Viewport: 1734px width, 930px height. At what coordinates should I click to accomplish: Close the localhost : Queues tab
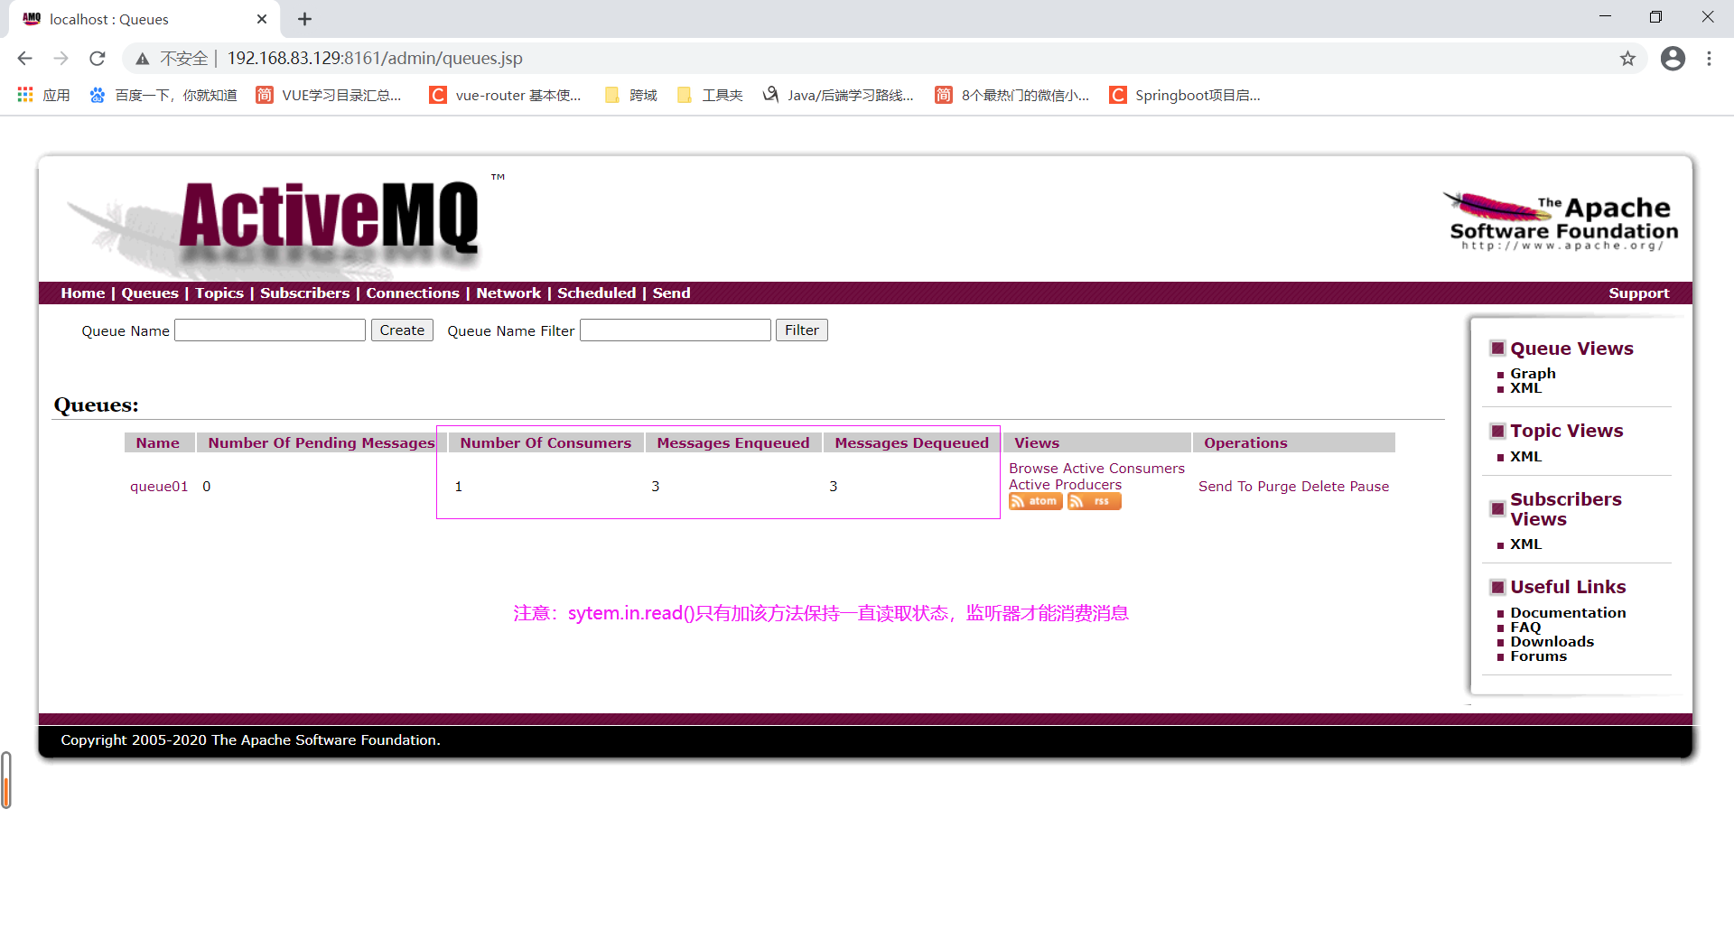pyautogui.click(x=262, y=19)
